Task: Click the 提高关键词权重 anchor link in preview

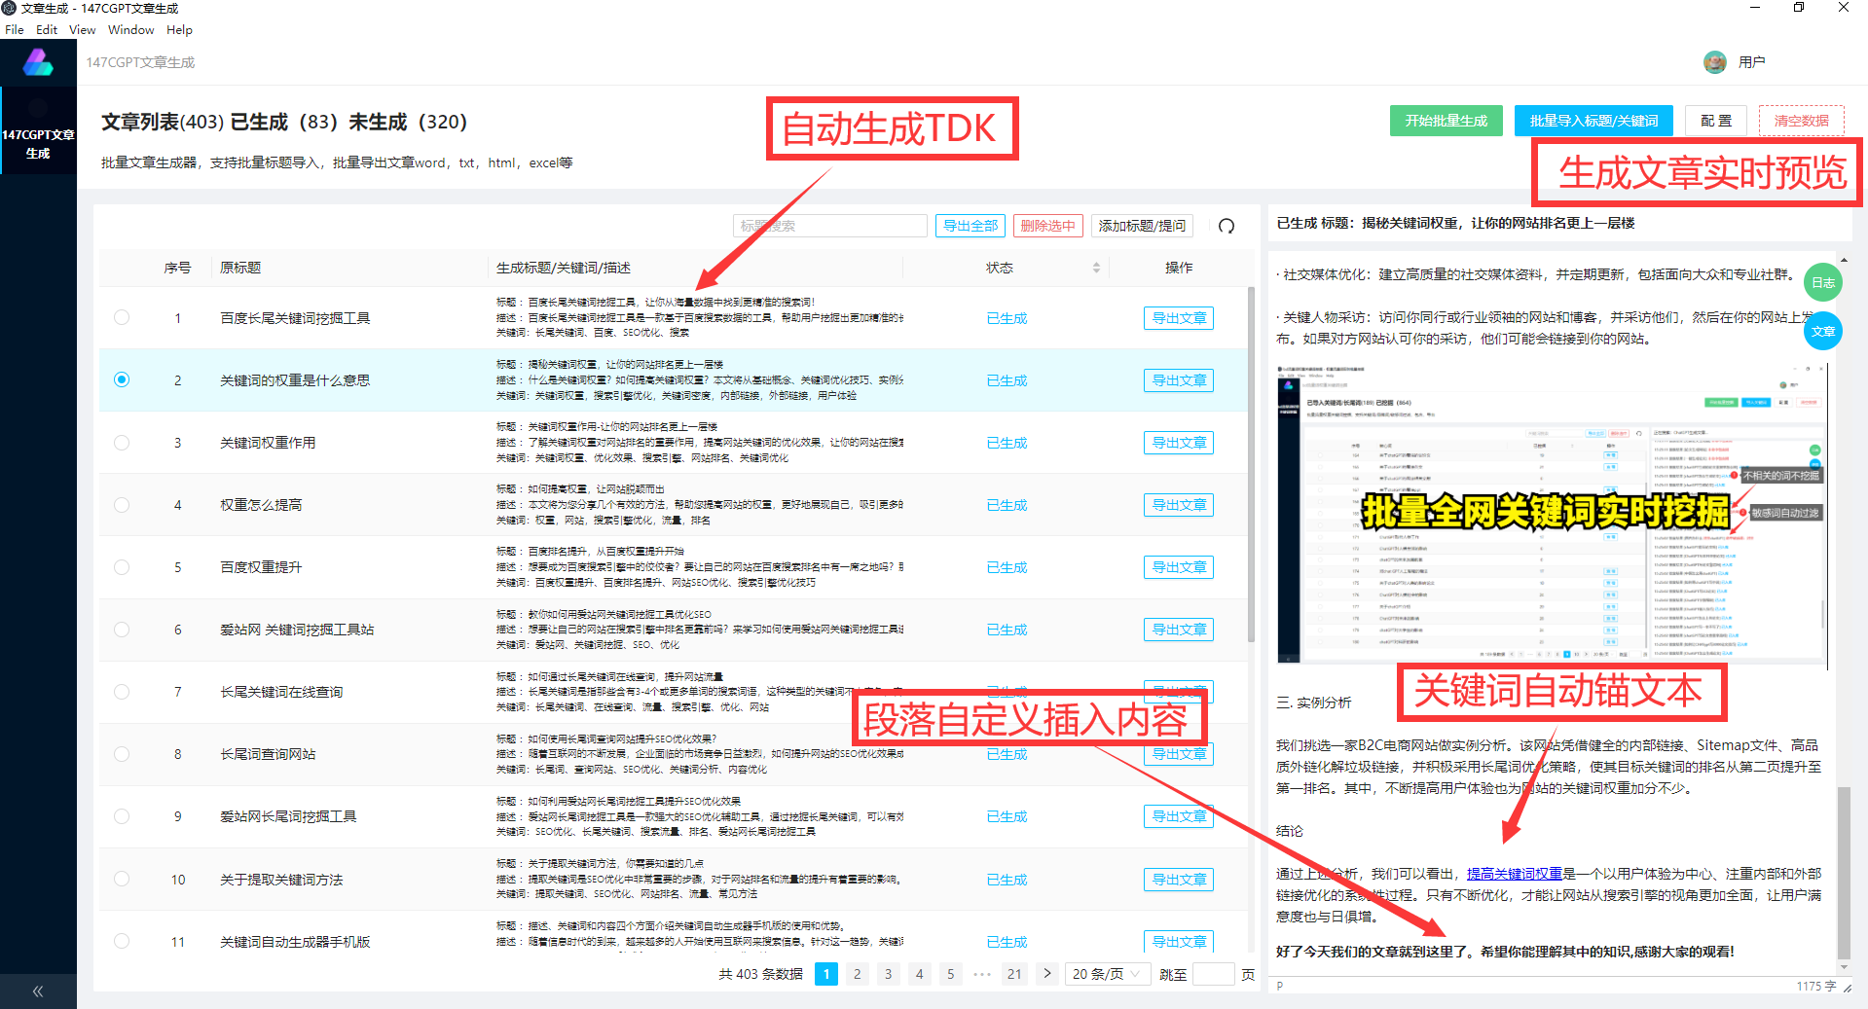Action: click(x=1514, y=874)
